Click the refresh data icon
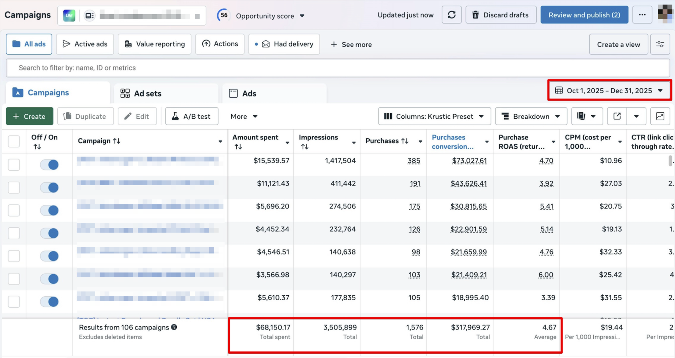Viewport: 675px width, 358px height. pos(452,15)
